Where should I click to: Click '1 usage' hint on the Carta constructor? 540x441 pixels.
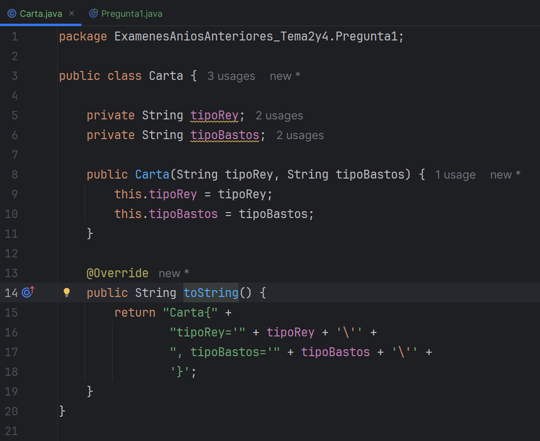click(455, 174)
